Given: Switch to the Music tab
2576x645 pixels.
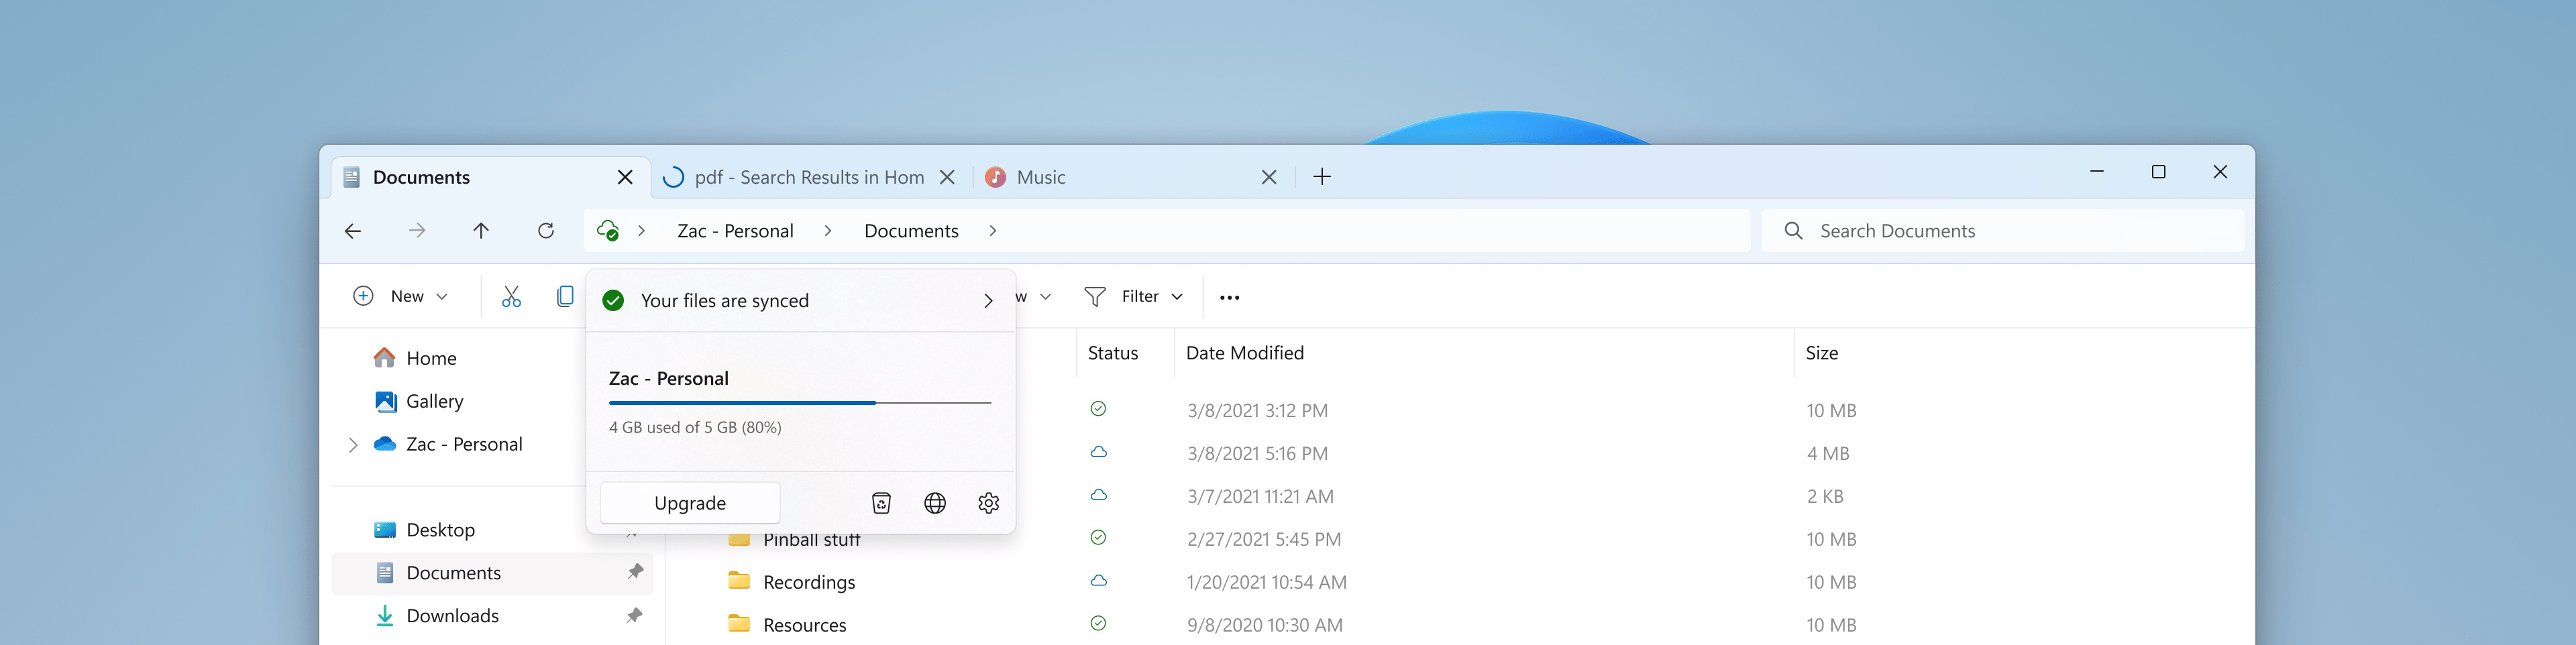Looking at the screenshot, I should 1040,177.
